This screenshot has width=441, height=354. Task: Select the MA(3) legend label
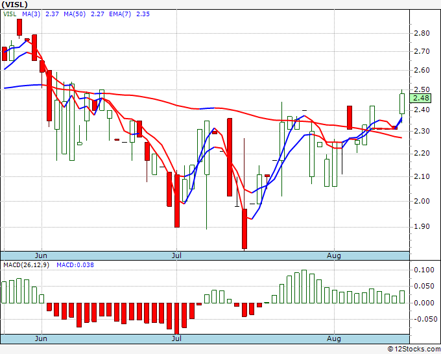tap(31, 14)
